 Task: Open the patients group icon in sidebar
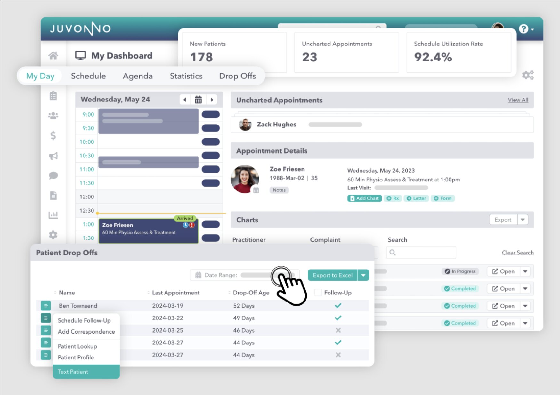click(53, 116)
